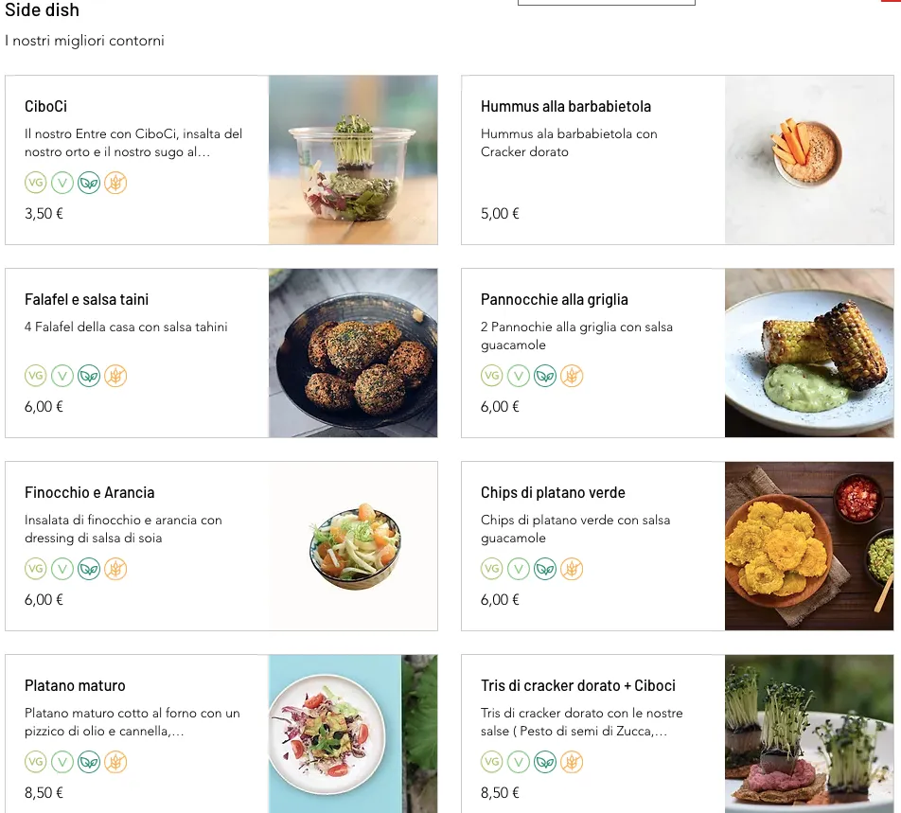Screen dimensions: 901x813
Task: View the CiboCi salad cup photo
Action: click(353, 160)
